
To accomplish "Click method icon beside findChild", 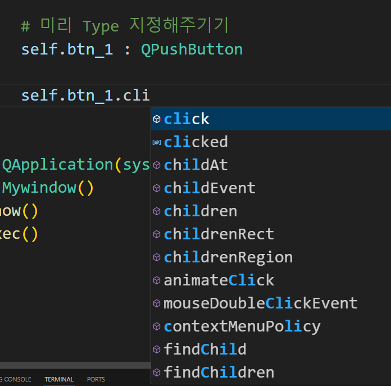I will coord(157,349).
